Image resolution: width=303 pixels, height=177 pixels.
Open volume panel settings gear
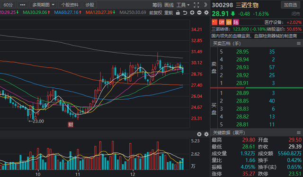(206, 134)
